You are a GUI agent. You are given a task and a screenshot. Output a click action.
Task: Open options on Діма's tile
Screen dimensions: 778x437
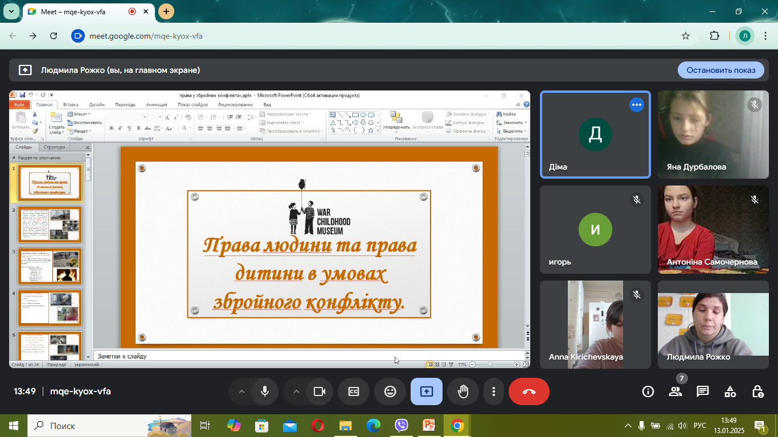pos(636,105)
